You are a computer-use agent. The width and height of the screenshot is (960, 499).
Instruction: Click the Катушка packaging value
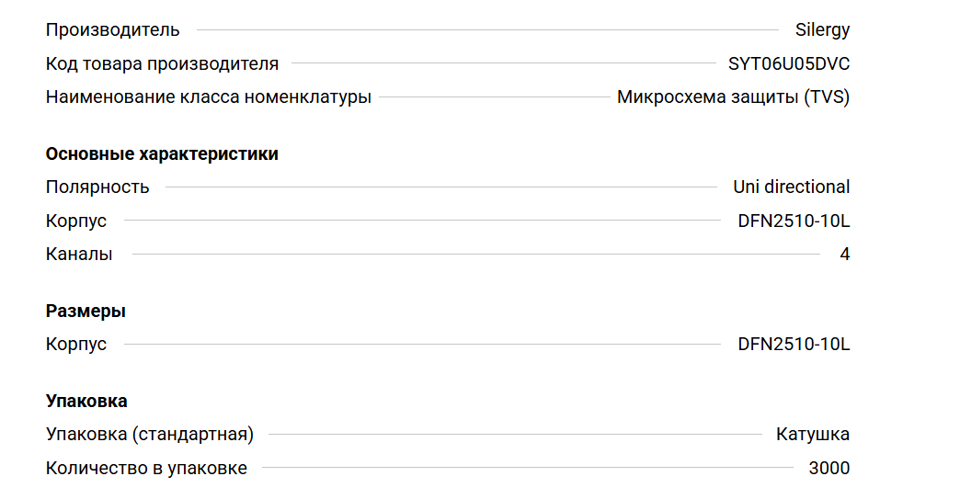point(813,435)
